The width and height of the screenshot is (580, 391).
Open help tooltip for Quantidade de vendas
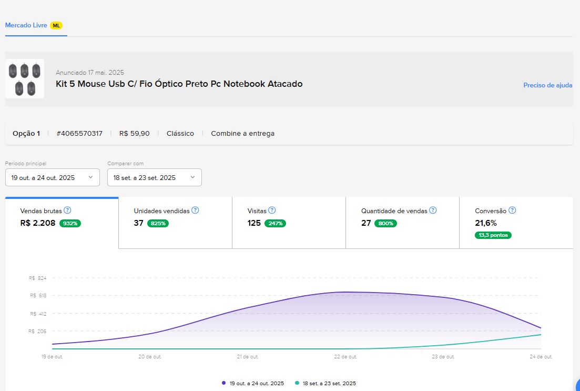433,210
